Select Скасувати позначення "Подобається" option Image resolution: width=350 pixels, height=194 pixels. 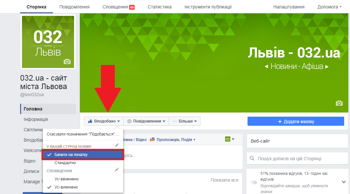point(83,134)
